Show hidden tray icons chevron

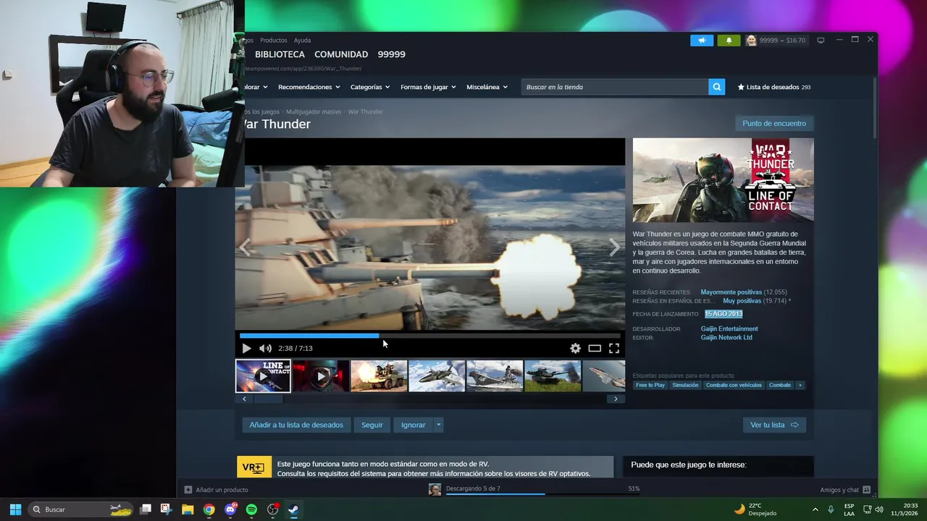815,509
